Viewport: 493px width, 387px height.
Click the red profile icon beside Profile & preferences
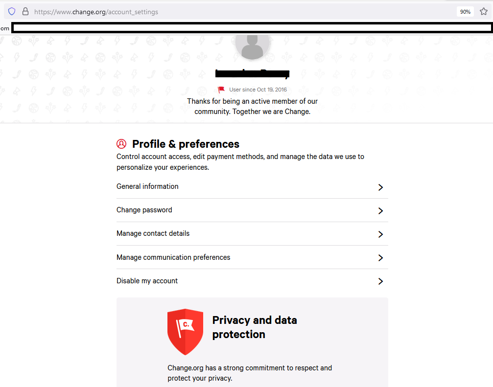121,144
